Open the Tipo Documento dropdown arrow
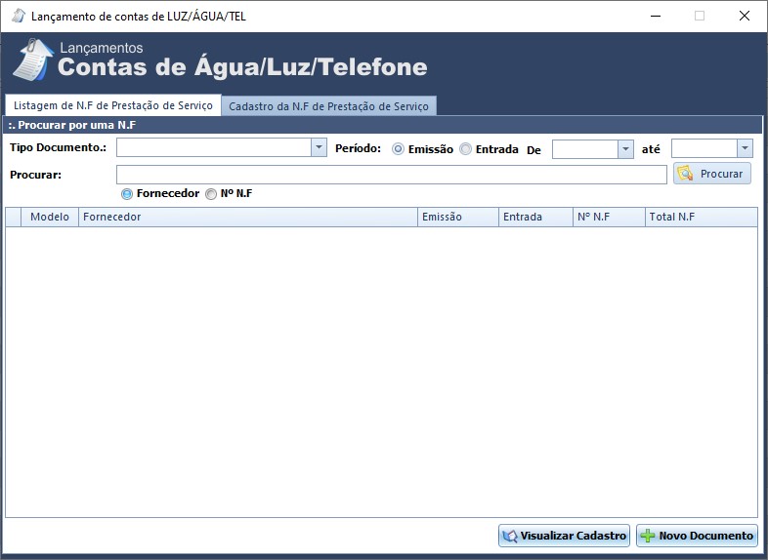The image size is (768, 560). tap(319, 147)
